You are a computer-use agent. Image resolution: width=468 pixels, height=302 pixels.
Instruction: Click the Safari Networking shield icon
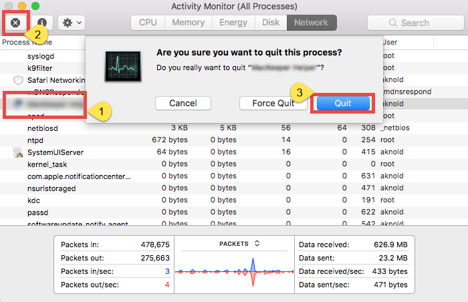click(18, 80)
